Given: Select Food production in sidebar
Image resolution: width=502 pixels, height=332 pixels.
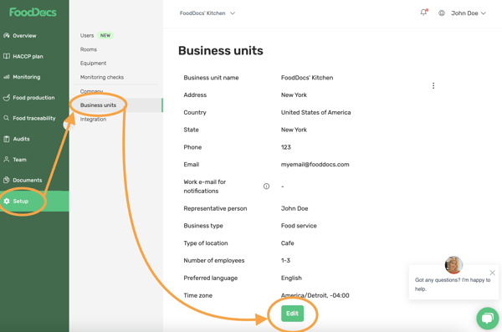Looking at the screenshot, I should coord(33,98).
